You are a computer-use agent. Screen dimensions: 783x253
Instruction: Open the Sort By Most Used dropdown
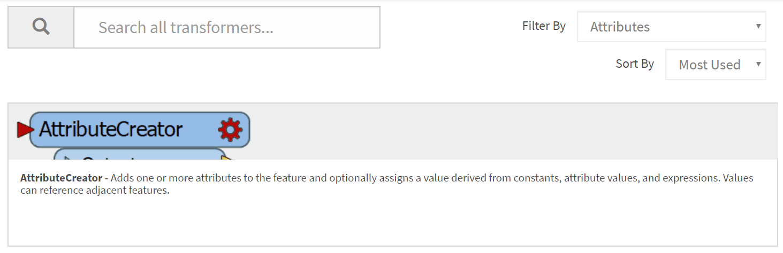pyautogui.click(x=716, y=65)
